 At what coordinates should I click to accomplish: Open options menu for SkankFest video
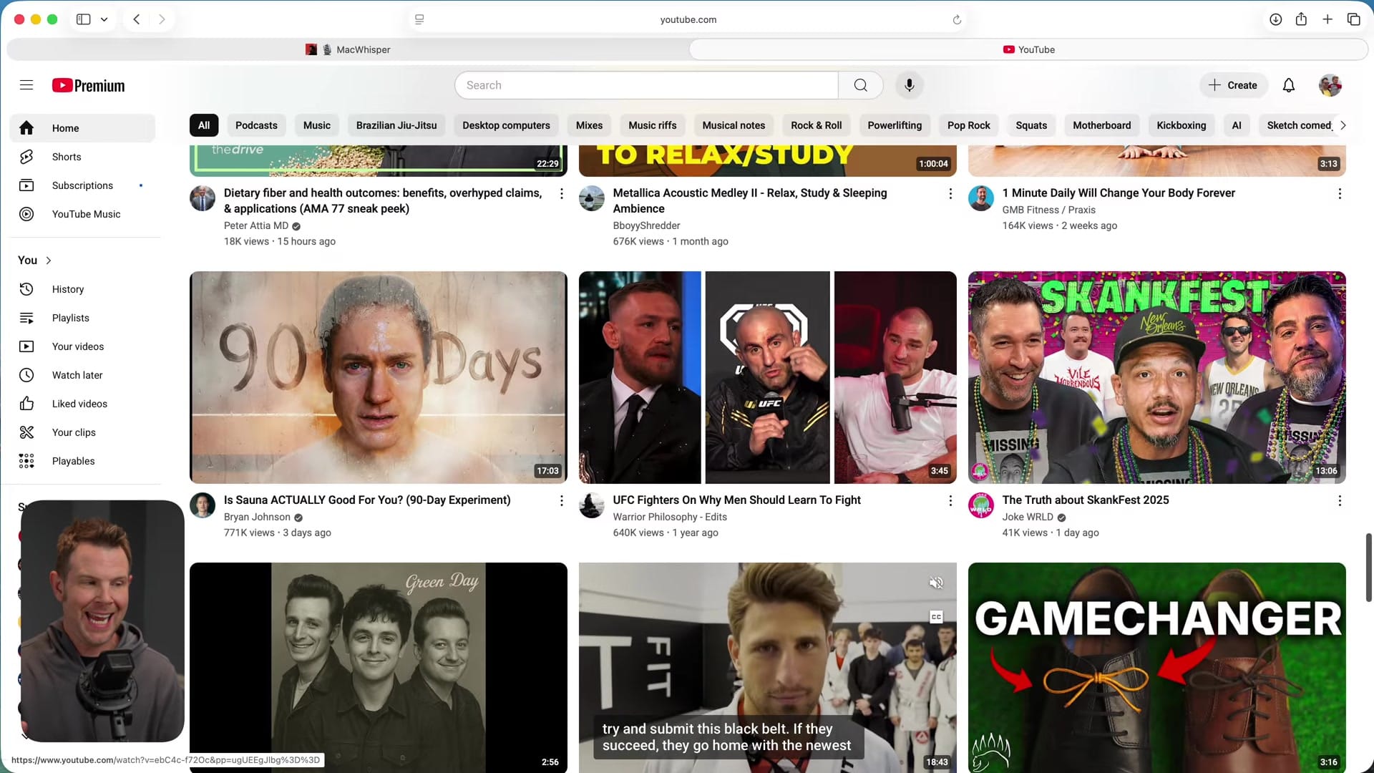(x=1340, y=501)
